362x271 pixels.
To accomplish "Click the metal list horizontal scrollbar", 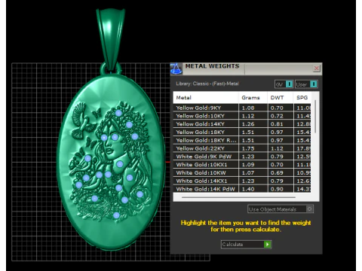I will [238, 197].
